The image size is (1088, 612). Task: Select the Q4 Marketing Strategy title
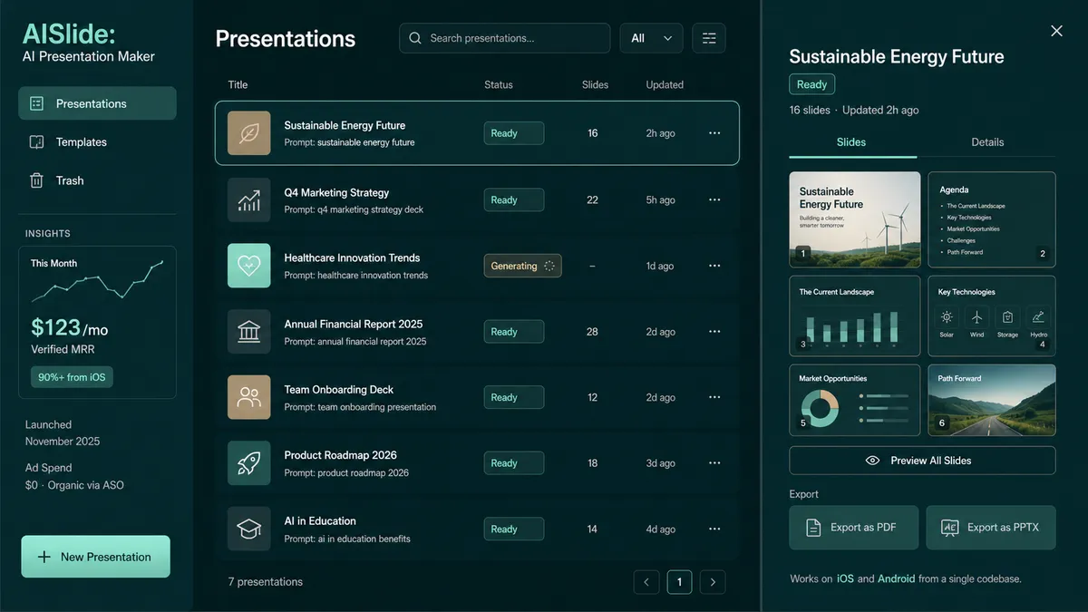point(336,192)
